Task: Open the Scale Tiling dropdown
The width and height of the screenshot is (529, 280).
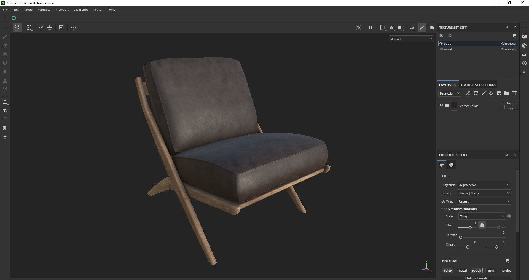Action: 482,216
